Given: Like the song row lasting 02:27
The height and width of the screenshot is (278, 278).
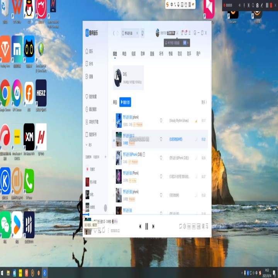Looking at the screenshot, I should (x=161, y=176).
